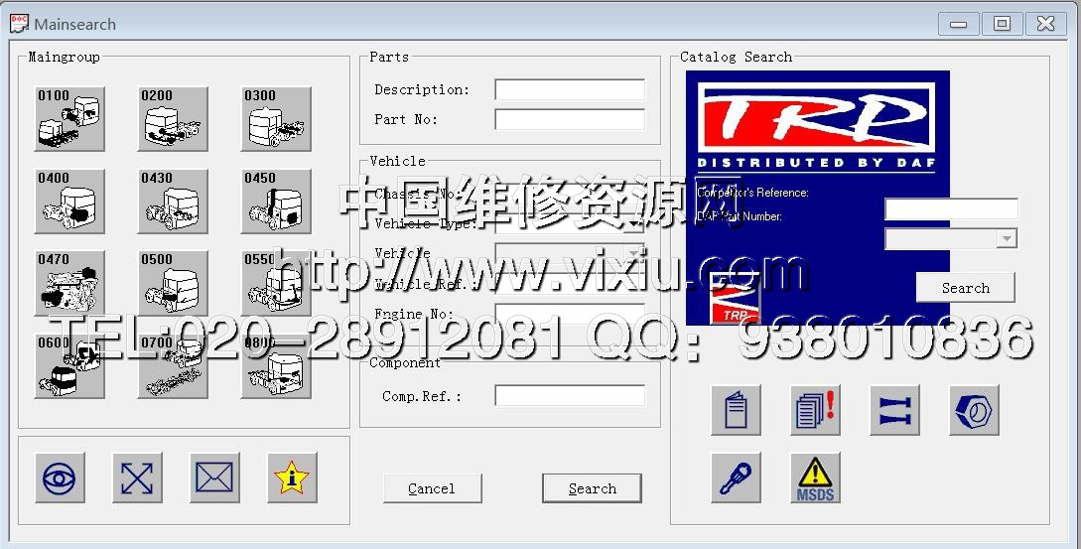Open the booklet catalog icon
This screenshot has height=549, width=1081.
pyautogui.click(x=736, y=410)
